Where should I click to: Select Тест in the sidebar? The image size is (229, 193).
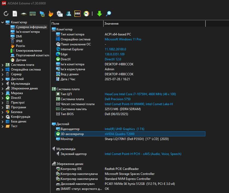(x=12, y=126)
